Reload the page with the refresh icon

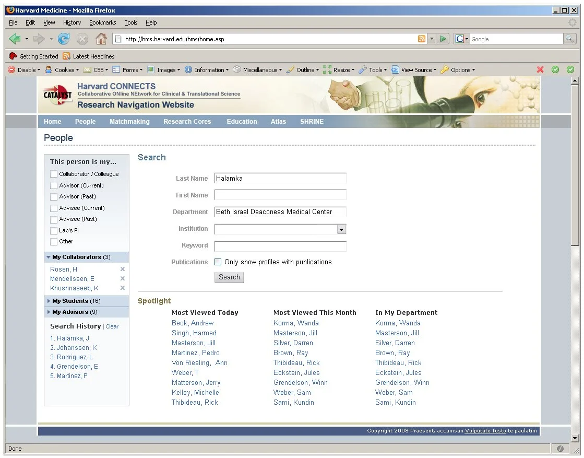[64, 39]
